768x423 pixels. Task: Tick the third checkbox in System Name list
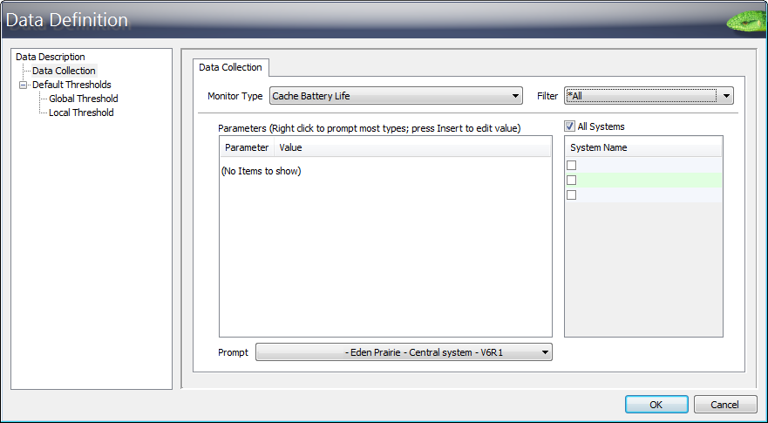[572, 194]
